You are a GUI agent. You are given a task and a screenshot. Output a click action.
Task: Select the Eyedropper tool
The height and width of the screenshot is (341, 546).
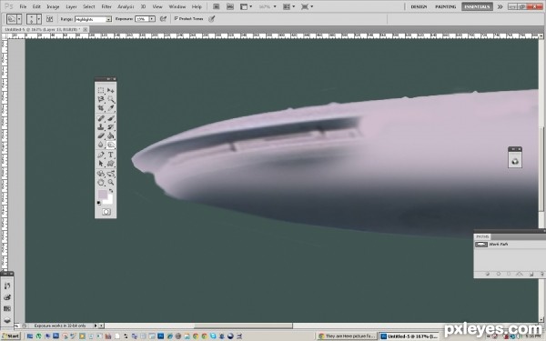click(x=111, y=108)
